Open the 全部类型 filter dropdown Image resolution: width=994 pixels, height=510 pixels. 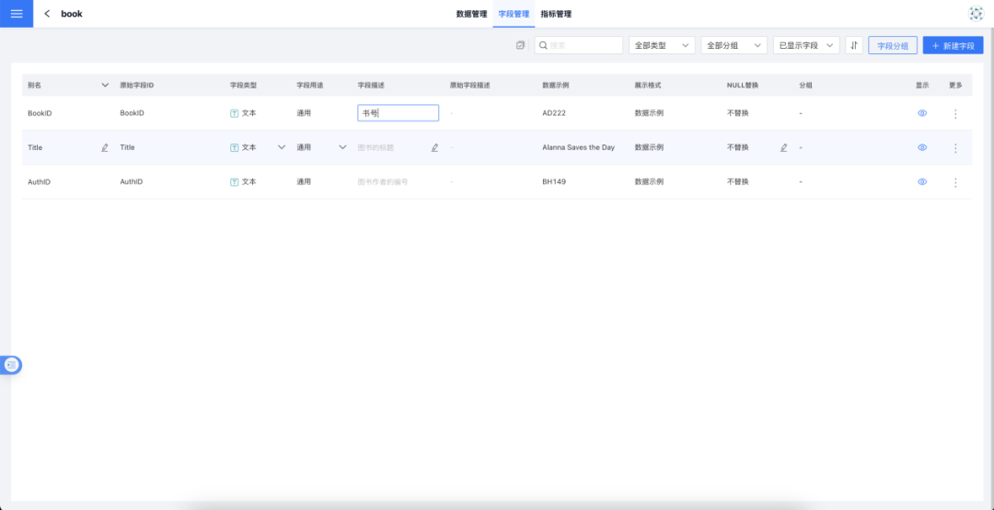click(662, 45)
